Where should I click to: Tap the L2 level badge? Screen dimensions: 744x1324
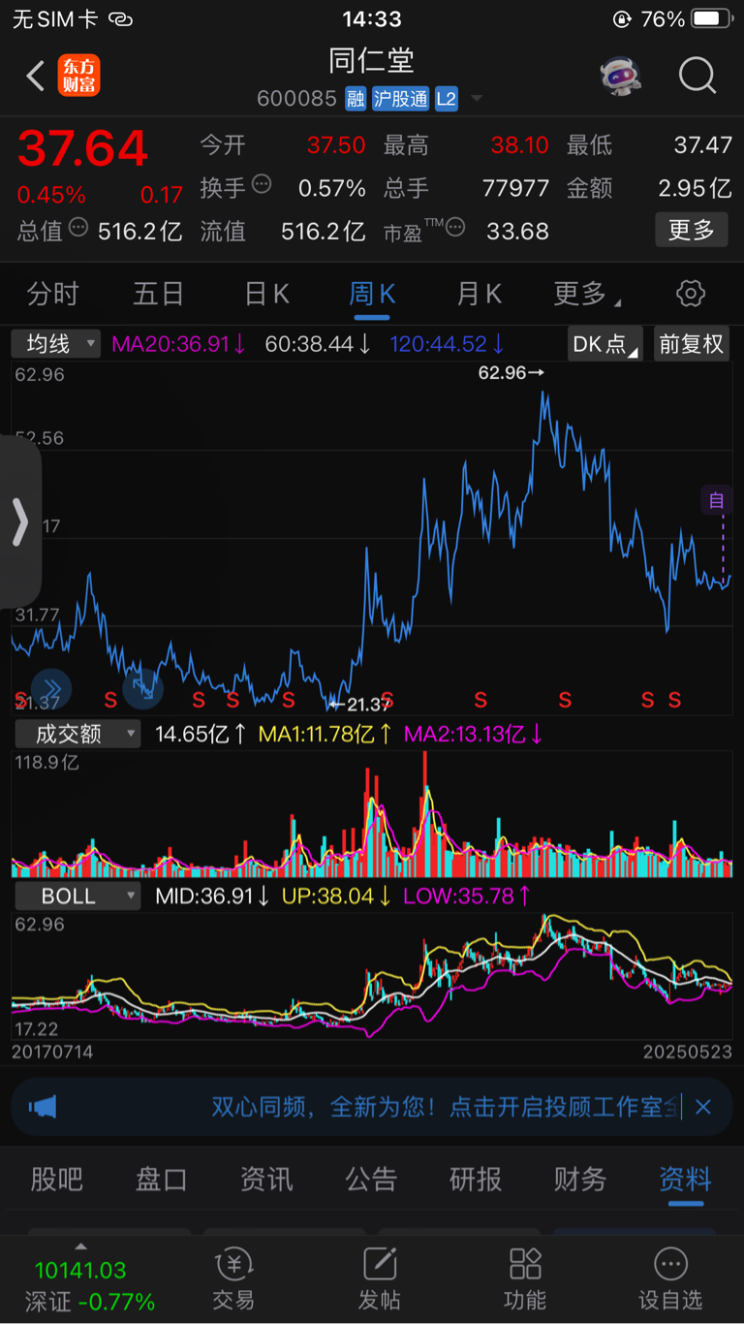click(x=446, y=99)
